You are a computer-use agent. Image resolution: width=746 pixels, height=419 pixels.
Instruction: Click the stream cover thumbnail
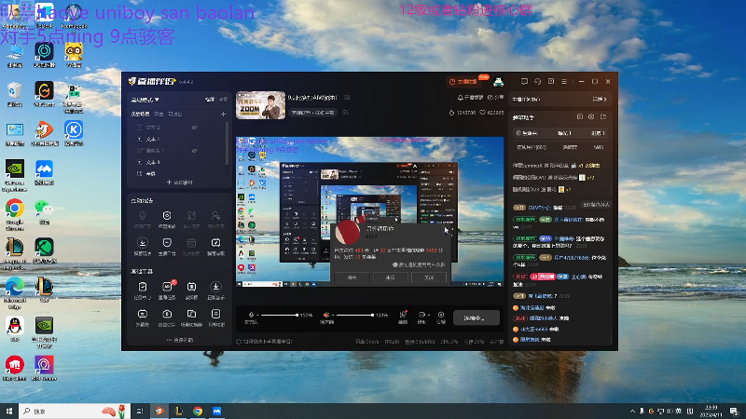coord(261,105)
